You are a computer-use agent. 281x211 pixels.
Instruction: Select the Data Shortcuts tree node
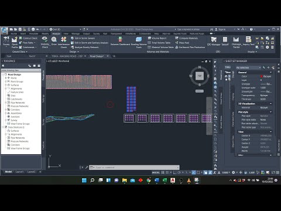[x=16, y=127]
